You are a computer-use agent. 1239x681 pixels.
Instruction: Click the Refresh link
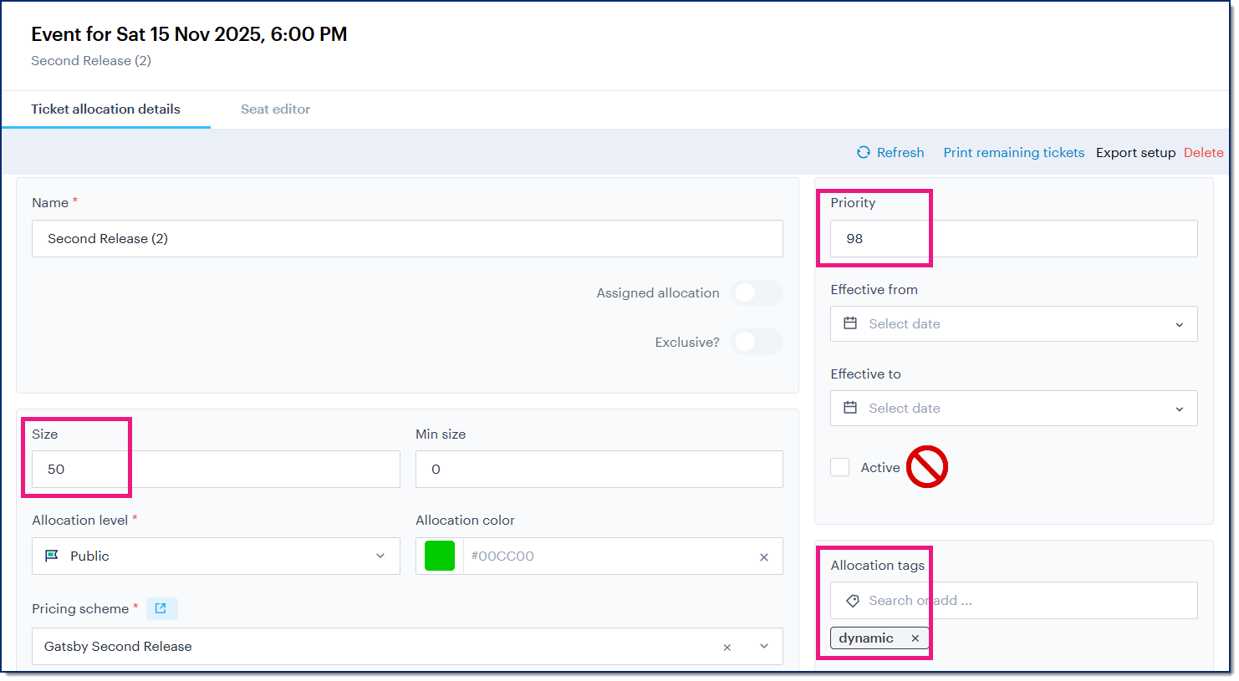[890, 152]
